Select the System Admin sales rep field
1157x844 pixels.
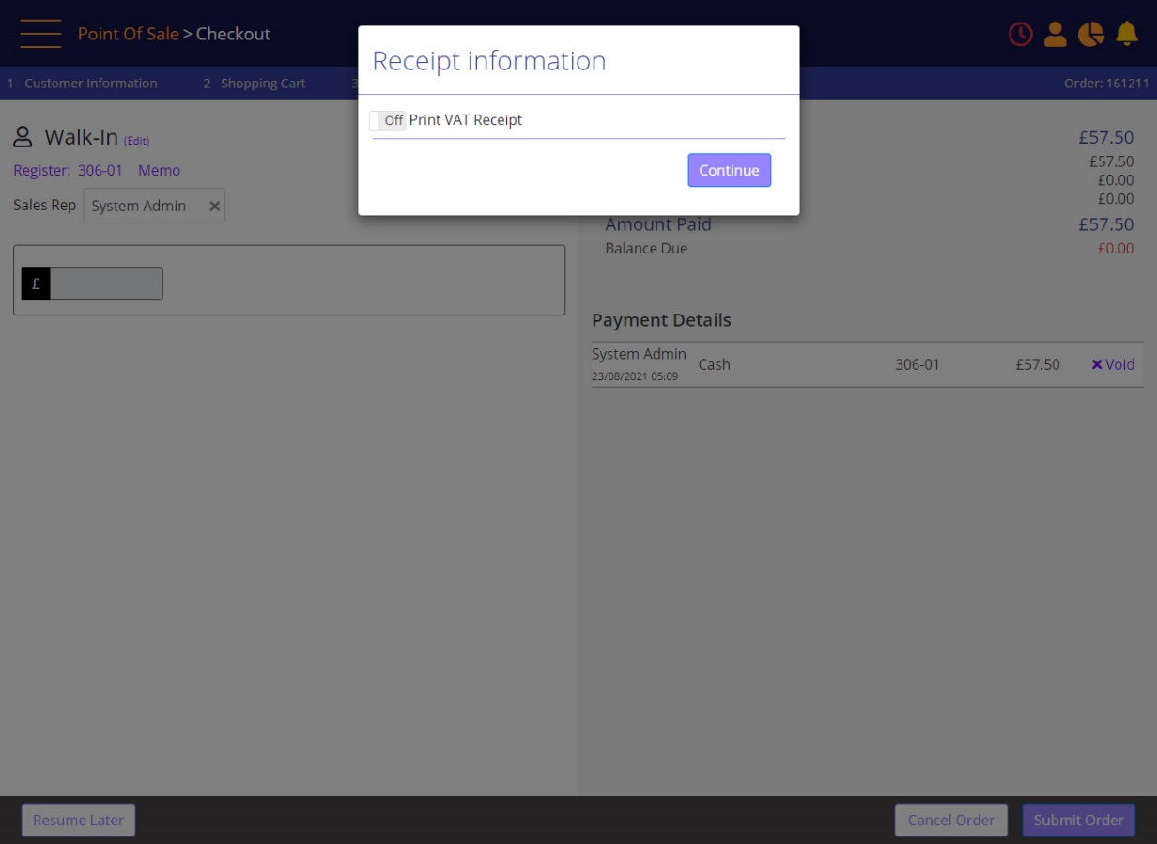click(154, 207)
